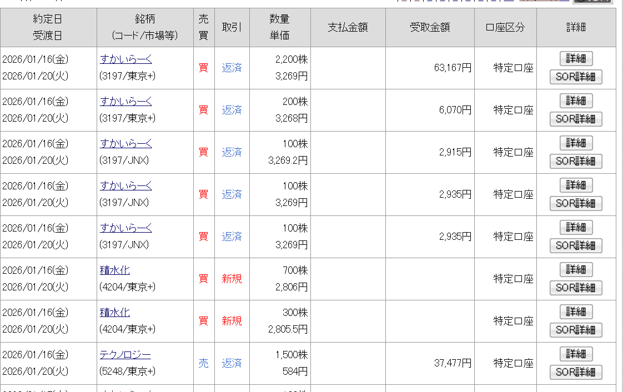Open 詳細 for the 200株 すかいらーく trade
This screenshot has height=392, width=623.
click(x=576, y=101)
